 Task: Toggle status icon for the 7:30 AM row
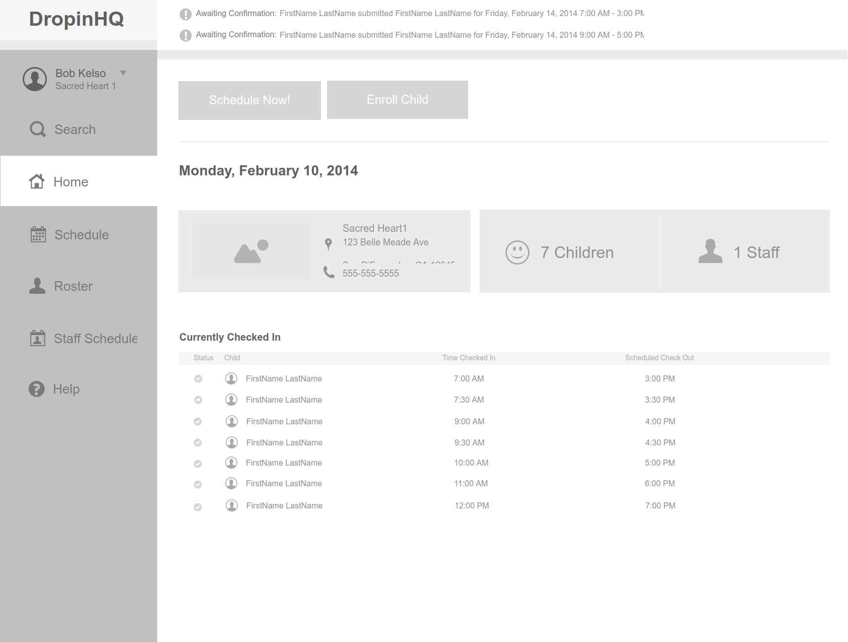point(198,400)
